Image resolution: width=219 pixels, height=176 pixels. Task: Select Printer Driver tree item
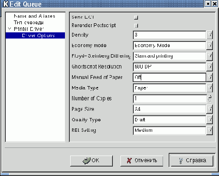[29, 29]
